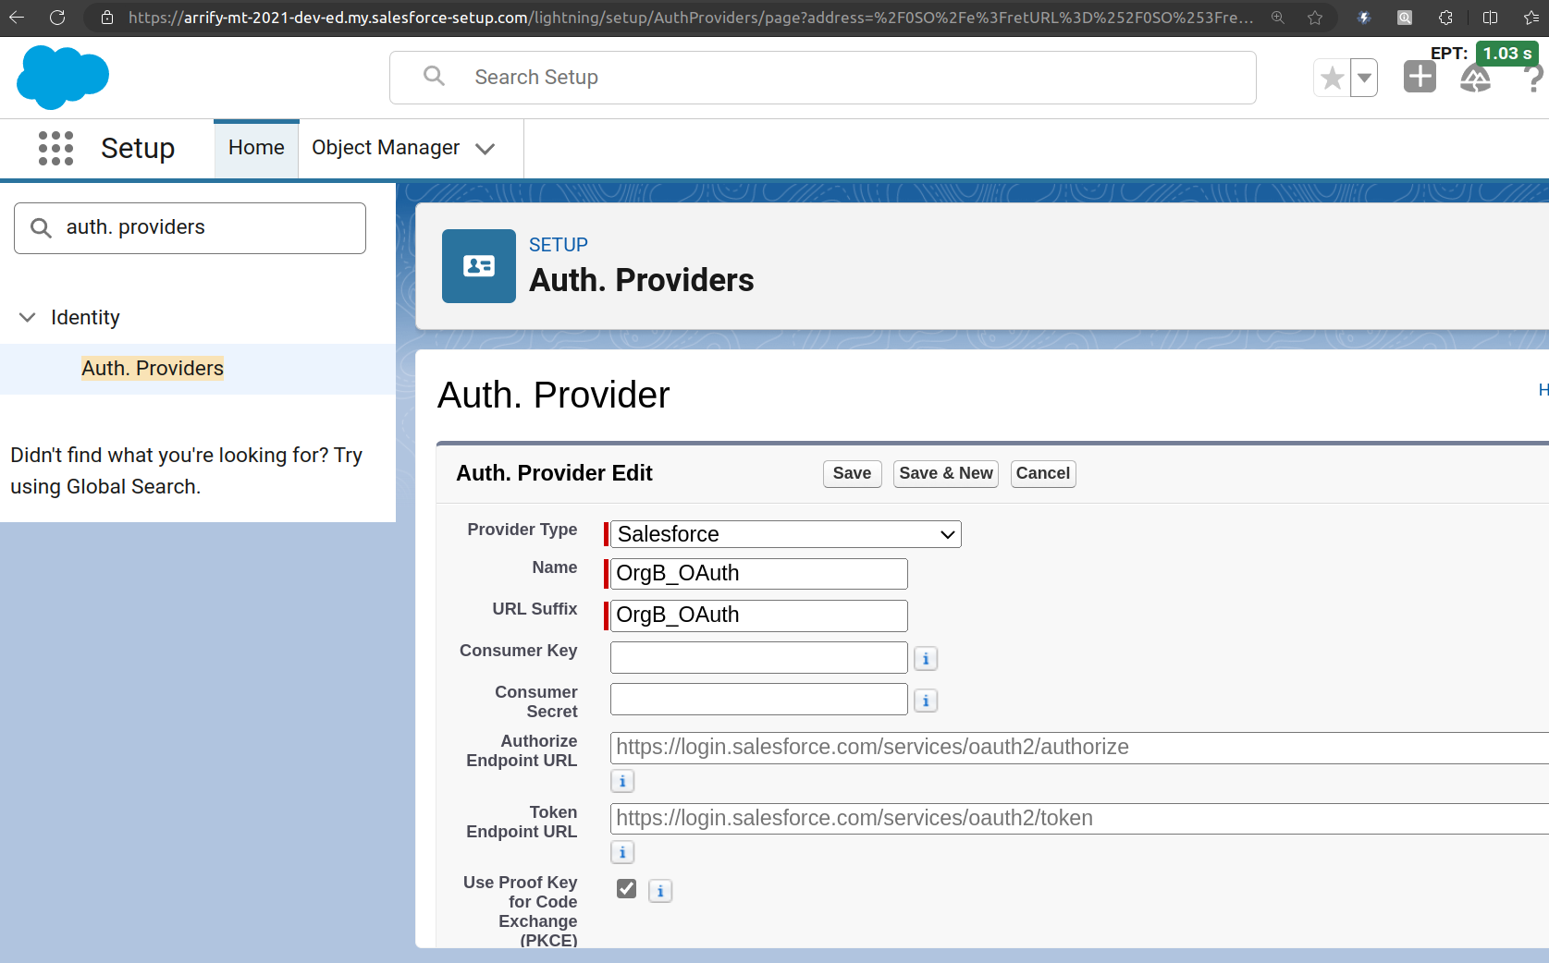This screenshot has width=1549, height=963.
Task: Click the info icon next to Consumer Key
Action: click(926, 658)
